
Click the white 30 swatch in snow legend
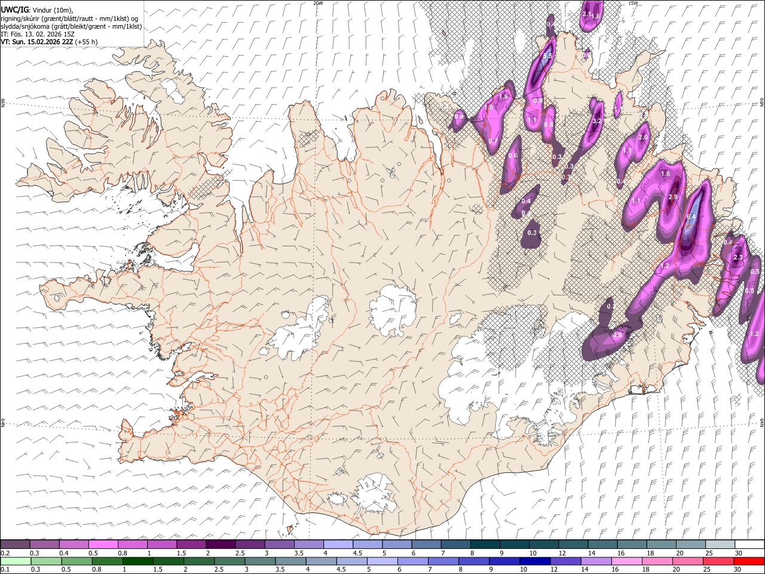[x=749, y=544]
